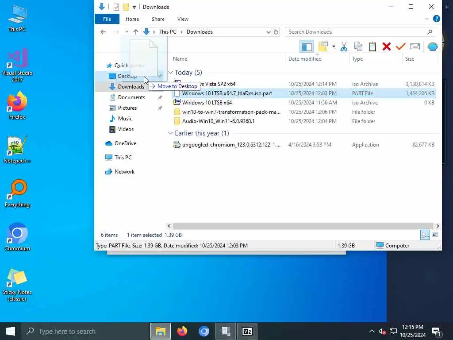Open the File ribbon tab
This screenshot has height=340, width=453.
pyautogui.click(x=107, y=19)
